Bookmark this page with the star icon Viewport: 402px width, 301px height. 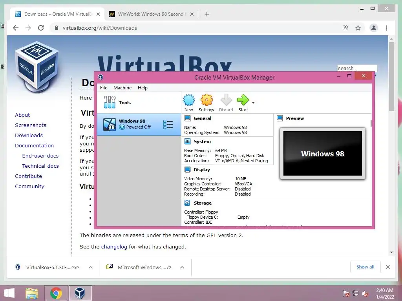click(358, 28)
